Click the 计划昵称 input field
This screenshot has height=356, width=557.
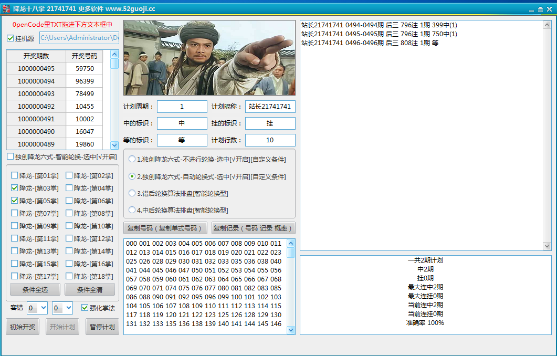270,107
